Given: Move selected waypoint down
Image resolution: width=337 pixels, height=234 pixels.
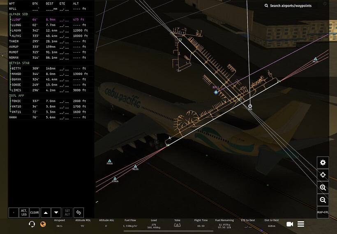Looking at the screenshot, I should point(56,213).
